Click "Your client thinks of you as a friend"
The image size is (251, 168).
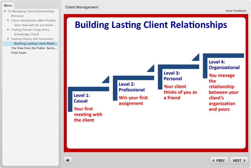pyautogui.click(x=180, y=92)
